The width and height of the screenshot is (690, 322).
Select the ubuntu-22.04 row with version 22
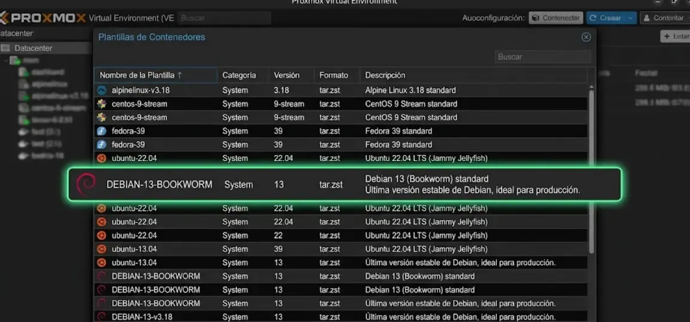point(341,235)
